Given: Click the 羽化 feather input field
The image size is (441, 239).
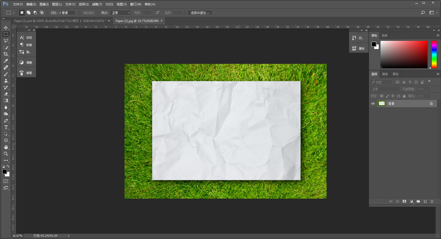Looking at the screenshot, I should coord(67,13).
